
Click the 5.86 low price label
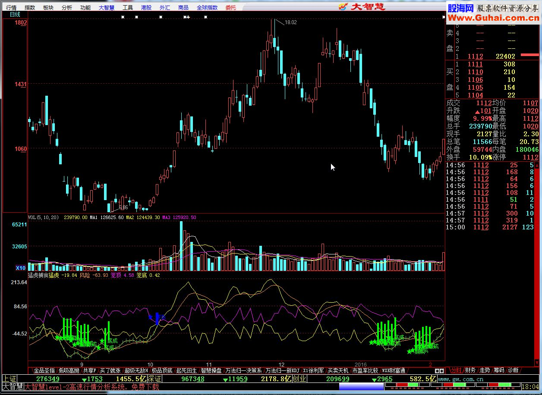(123, 207)
